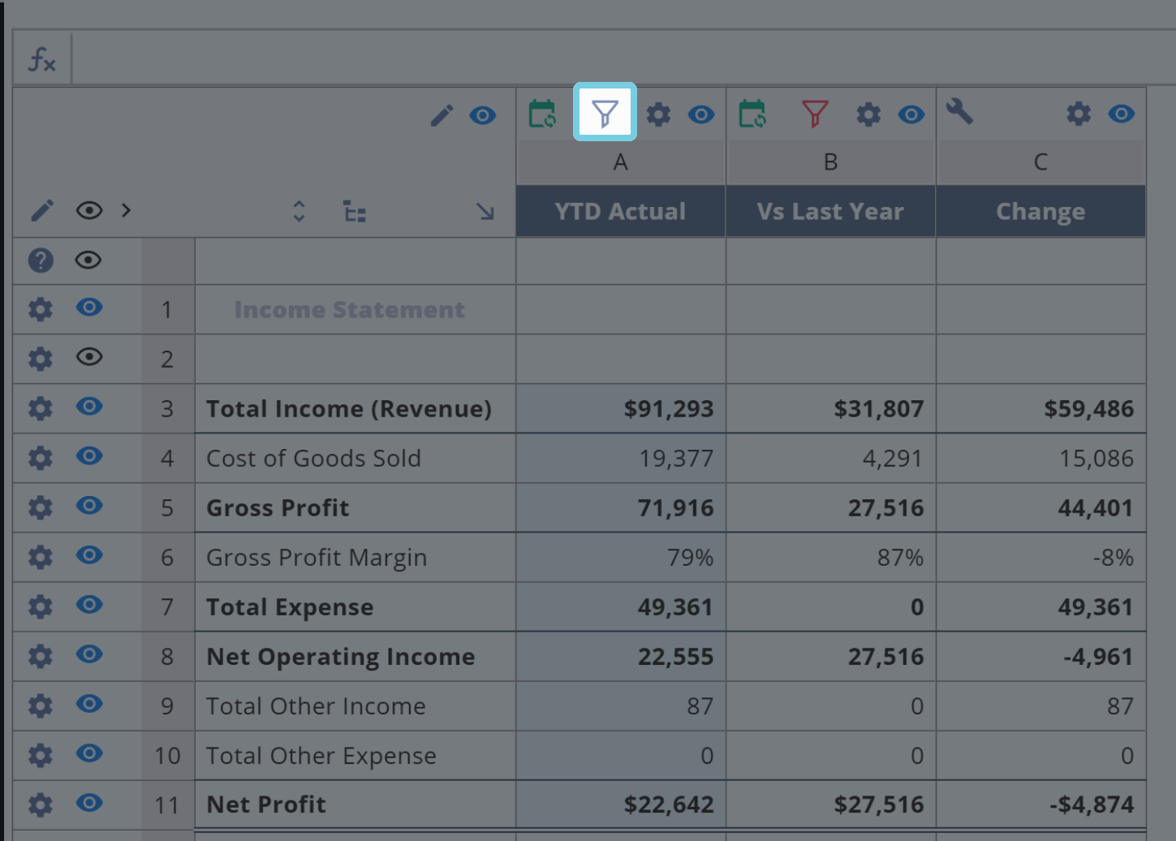This screenshot has height=841, width=1176.
Task: Open settings gear for Gross Profit Margin row
Action: coord(41,557)
